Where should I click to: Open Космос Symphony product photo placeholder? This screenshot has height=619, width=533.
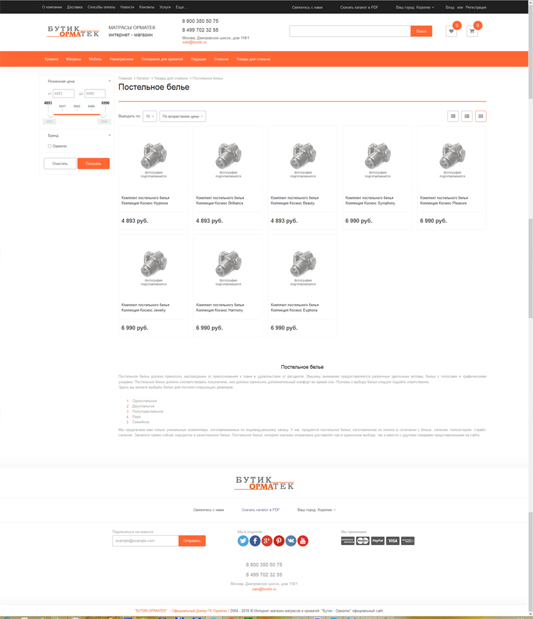point(378,160)
